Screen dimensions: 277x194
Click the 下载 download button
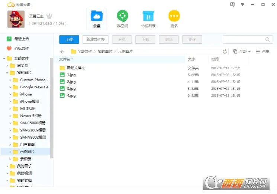[145, 39]
